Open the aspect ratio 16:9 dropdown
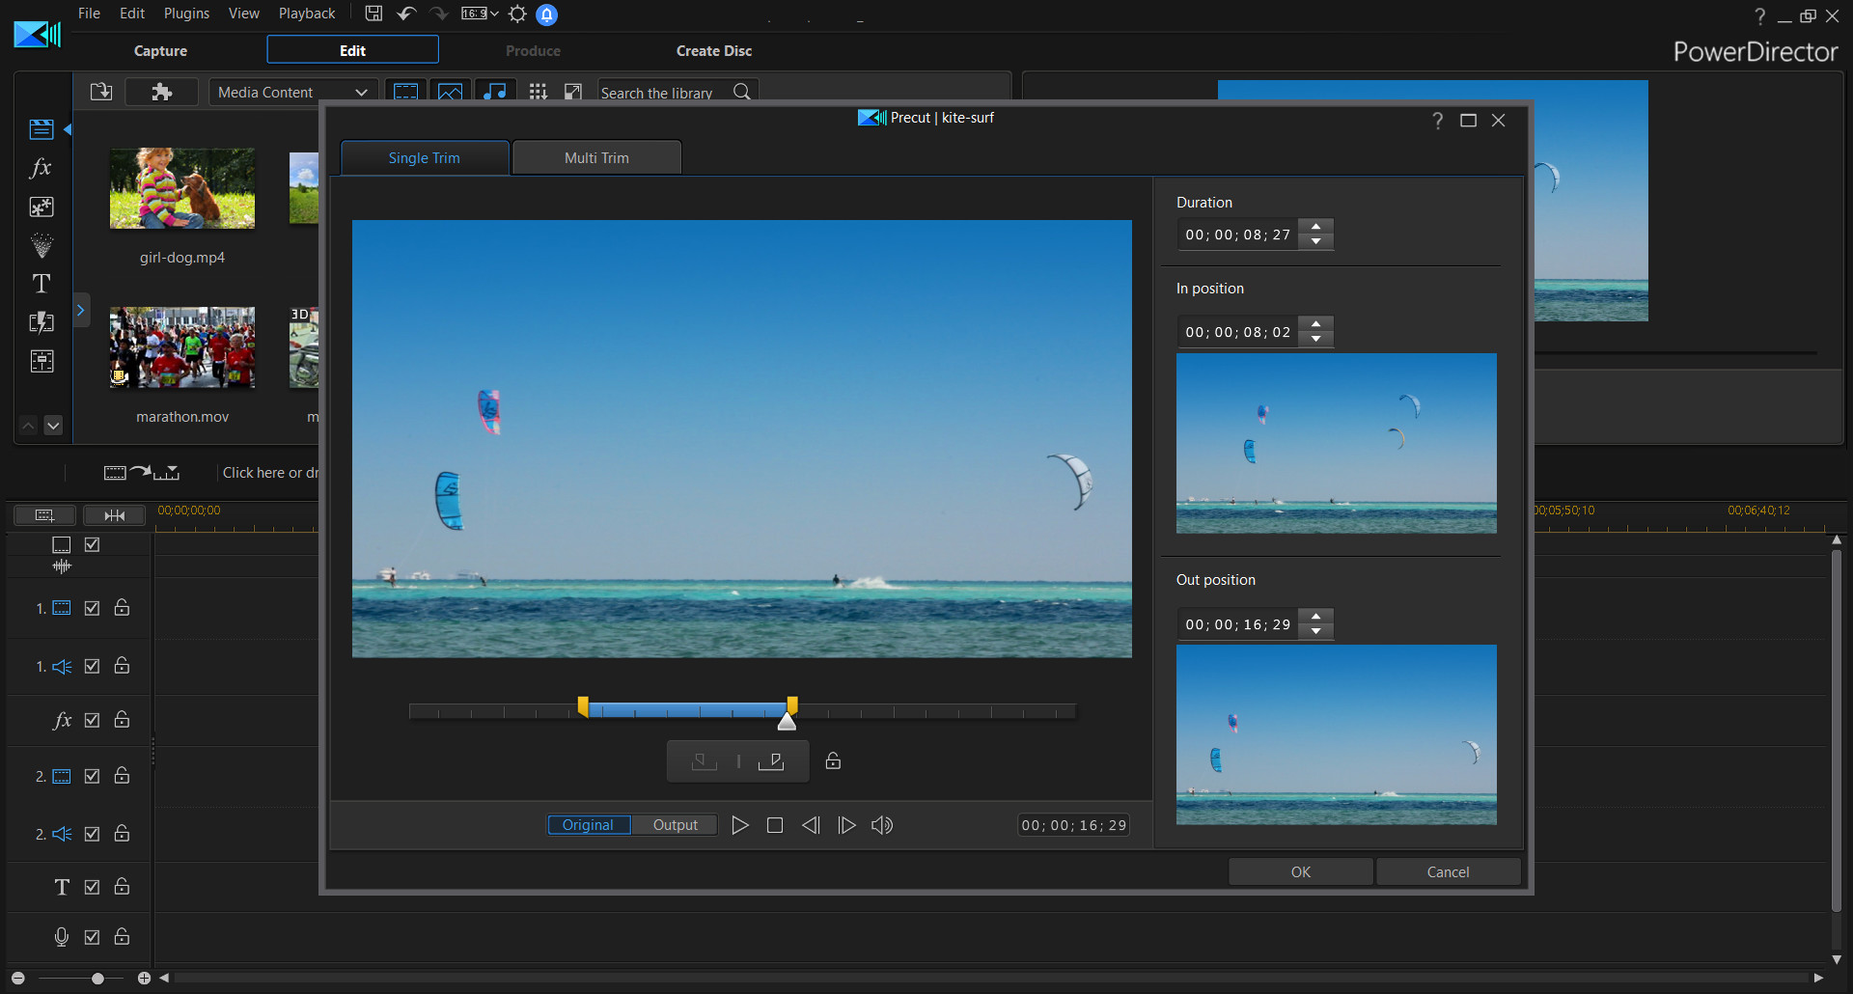Screen dimensions: 1853x994 479,14
